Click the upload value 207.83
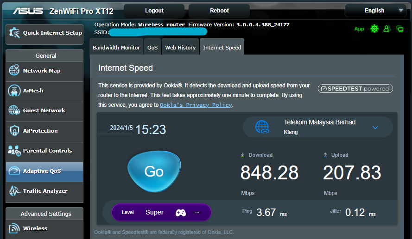 pyautogui.click(x=352, y=173)
